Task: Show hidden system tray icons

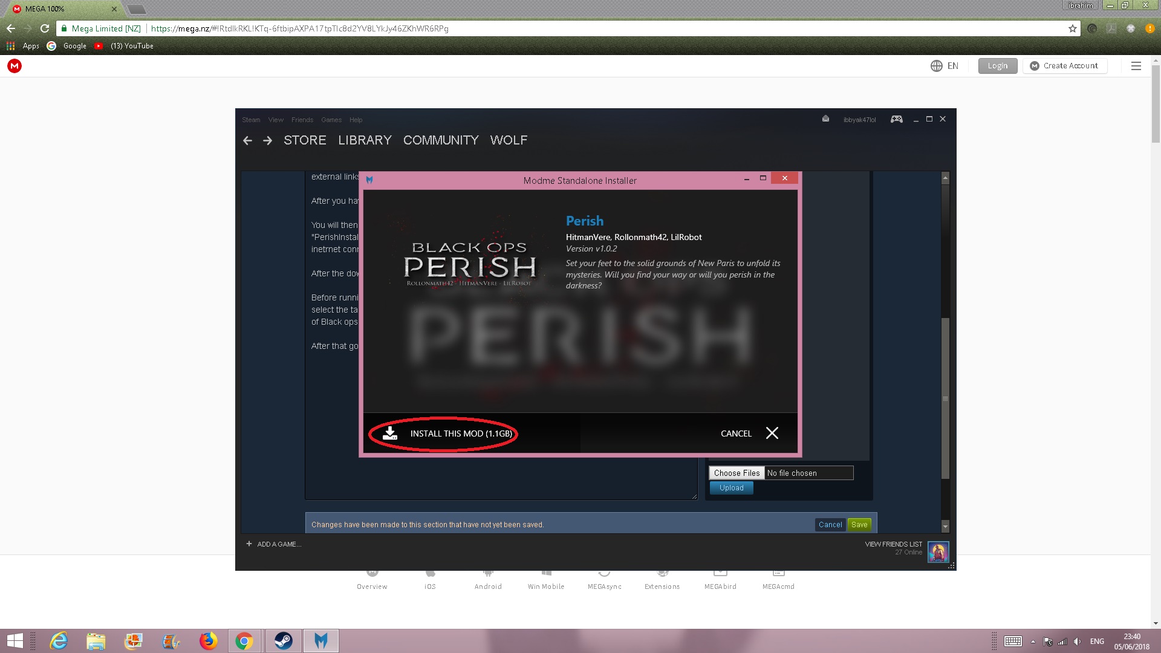Action: (1033, 642)
